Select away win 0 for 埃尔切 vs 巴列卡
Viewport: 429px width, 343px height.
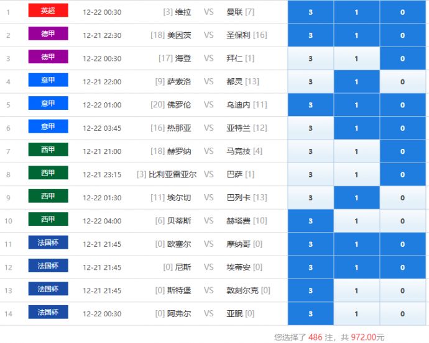pos(402,198)
